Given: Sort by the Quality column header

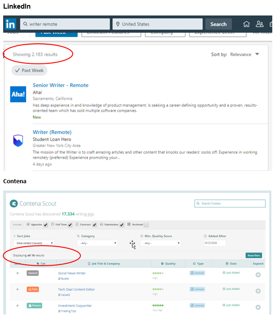Looking at the screenshot, I should (x=168, y=264).
